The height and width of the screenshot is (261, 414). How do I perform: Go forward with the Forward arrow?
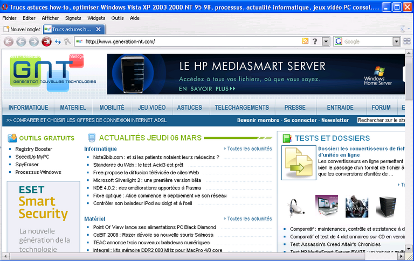pyautogui.click(x=34, y=41)
